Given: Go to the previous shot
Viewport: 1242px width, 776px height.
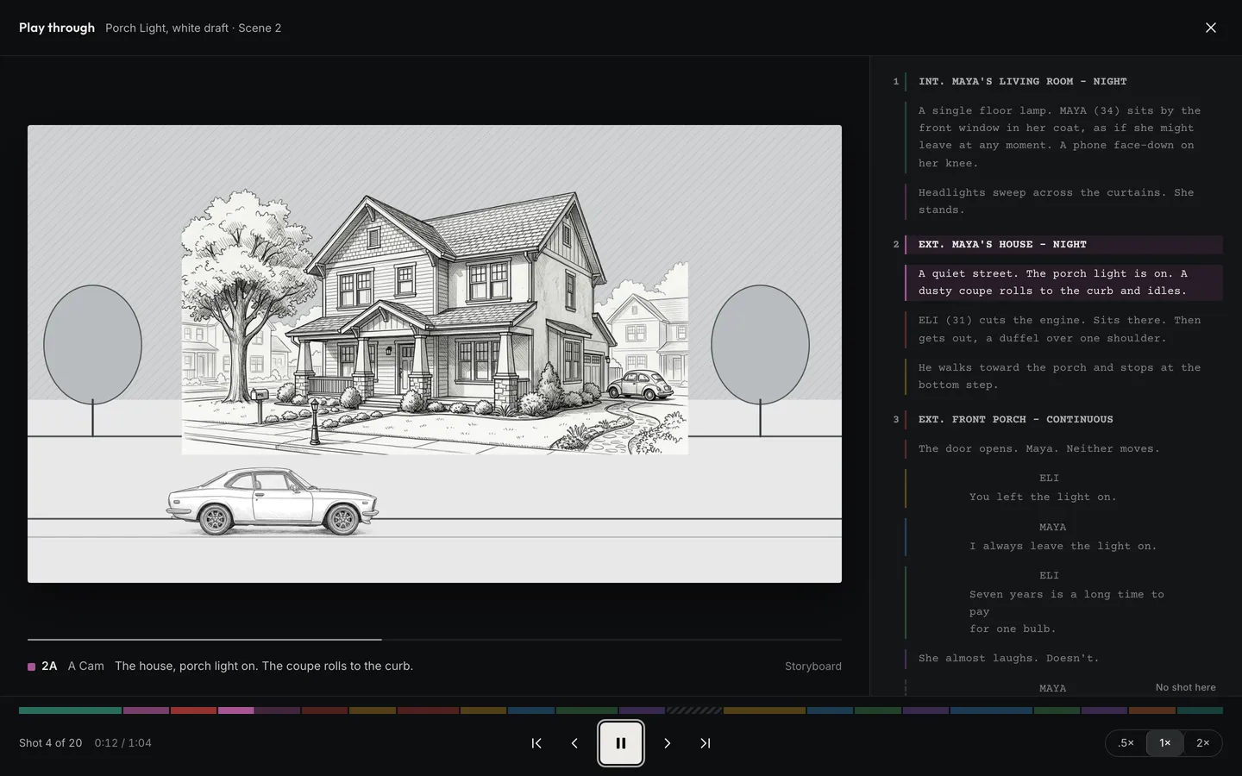Looking at the screenshot, I should (x=574, y=743).
